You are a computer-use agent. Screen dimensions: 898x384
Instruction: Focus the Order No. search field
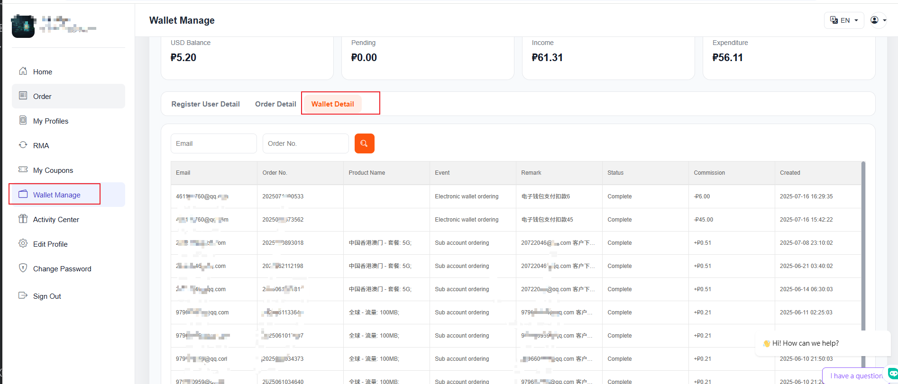point(306,143)
